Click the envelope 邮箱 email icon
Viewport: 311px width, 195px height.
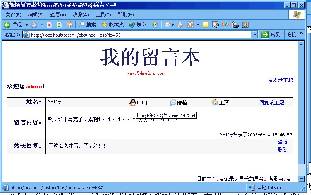click(173, 102)
